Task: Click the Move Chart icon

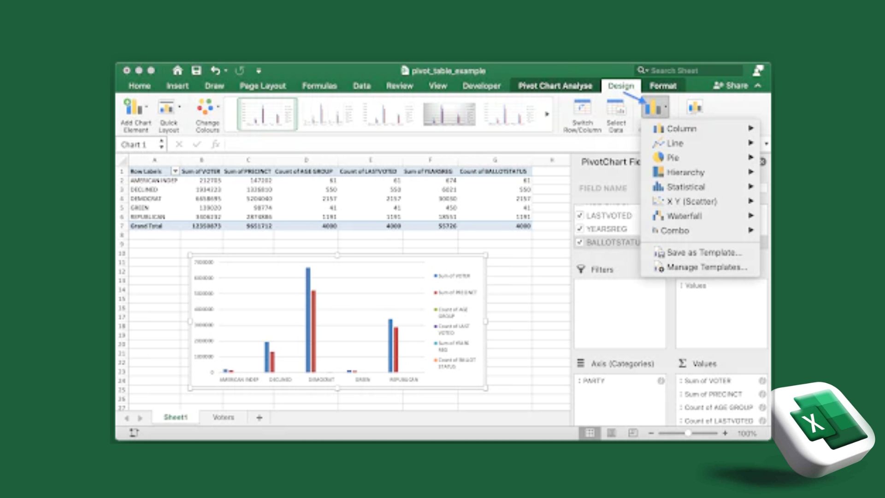Action: [x=695, y=107]
